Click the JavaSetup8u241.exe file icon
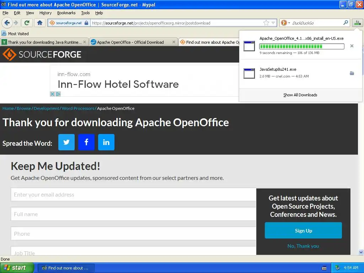This screenshot has height=273, width=364. coord(249,73)
